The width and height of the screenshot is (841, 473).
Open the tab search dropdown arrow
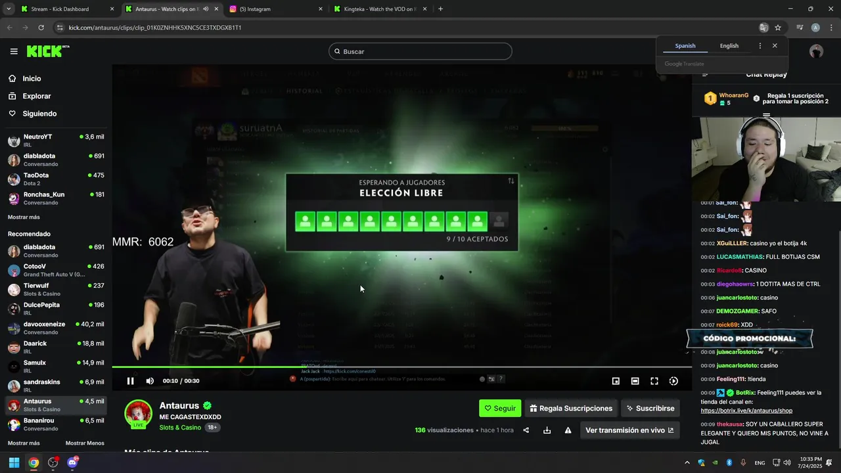point(9,9)
